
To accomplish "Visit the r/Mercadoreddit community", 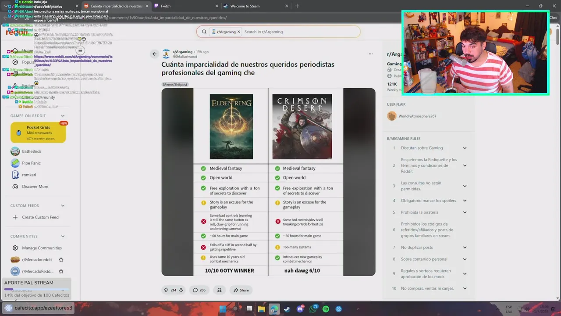I will click(37, 260).
